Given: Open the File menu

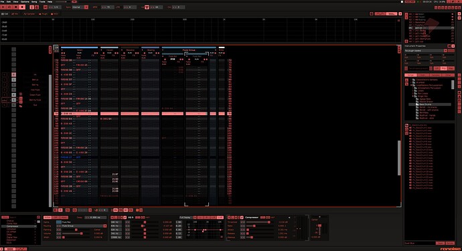Looking at the screenshot, I should [3, 2].
